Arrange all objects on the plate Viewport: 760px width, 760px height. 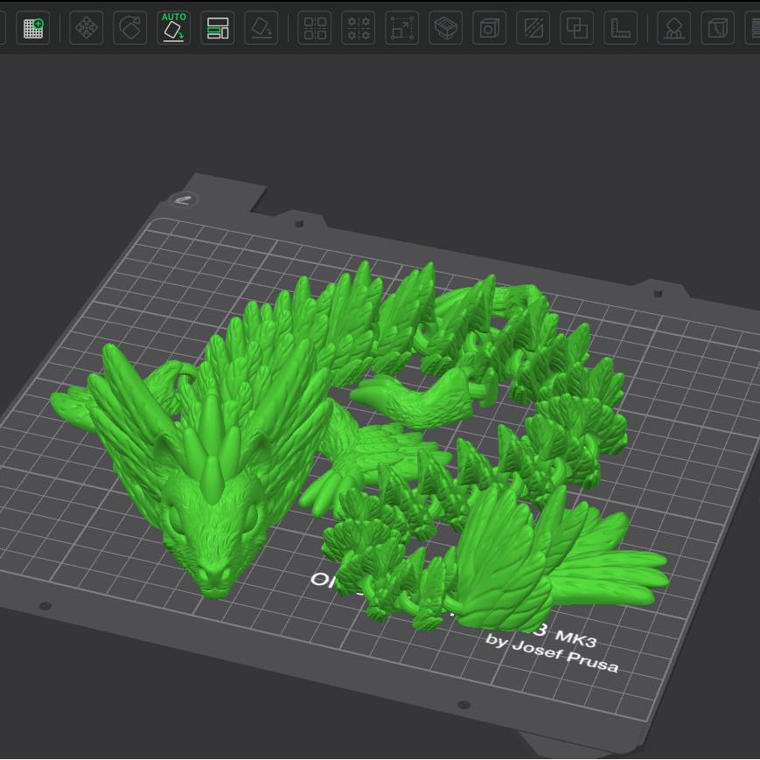[x=218, y=28]
